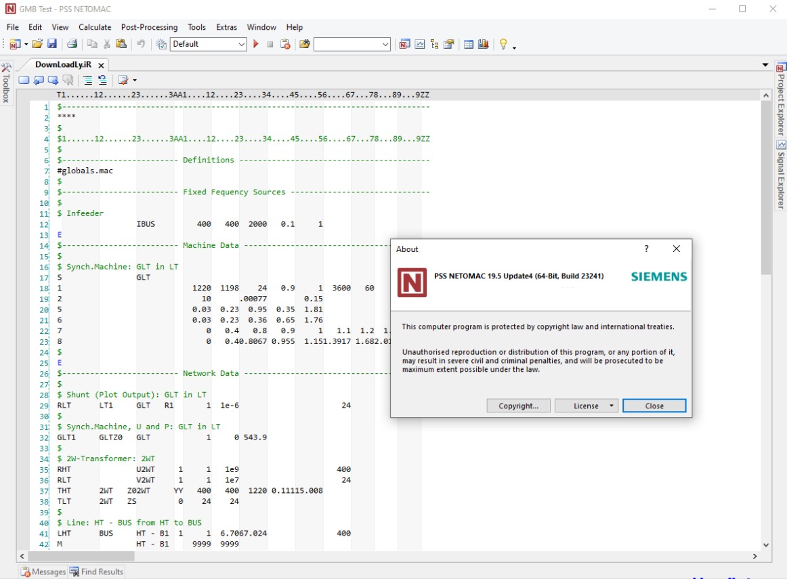Image resolution: width=787 pixels, height=579 pixels.
Task: Open the View menu
Action: [x=60, y=27]
